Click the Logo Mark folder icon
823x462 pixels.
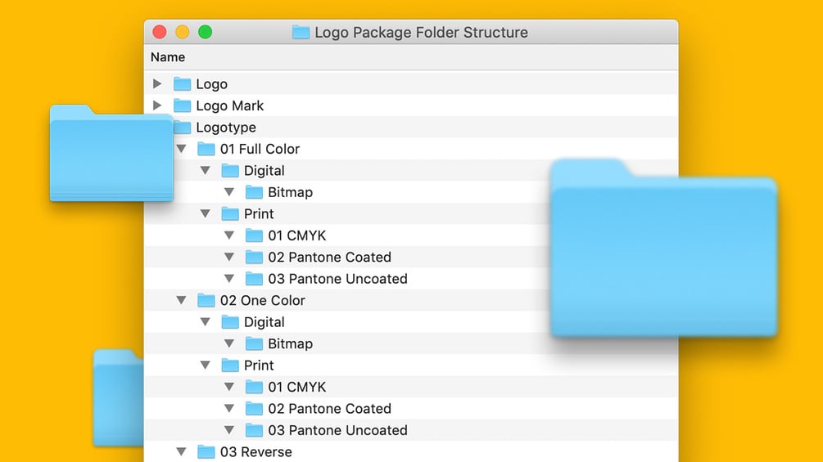182,105
